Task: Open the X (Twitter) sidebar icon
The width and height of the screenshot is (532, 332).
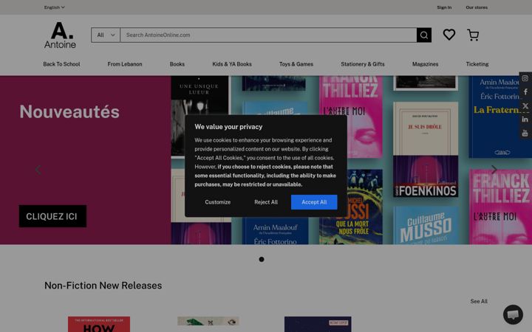Action: point(525,106)
